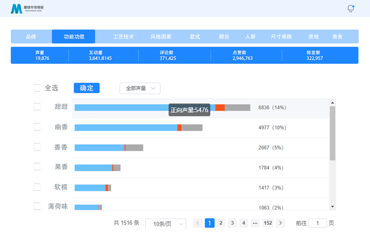The image size is (370, 252).
Task: Expand the 10条/页 page size dropdown
Action: click(166, 224)
